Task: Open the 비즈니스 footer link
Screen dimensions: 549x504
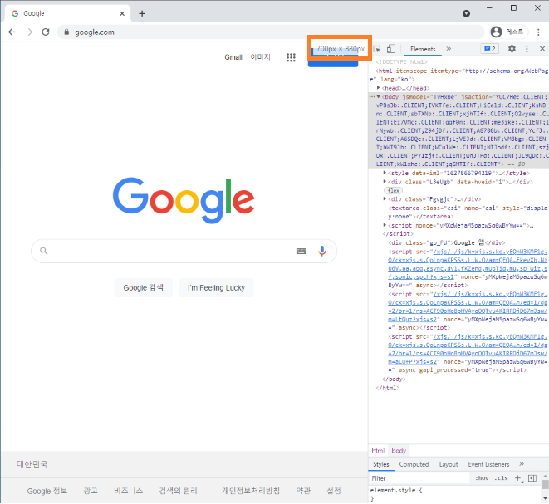Action: click(x=128, y=491)
